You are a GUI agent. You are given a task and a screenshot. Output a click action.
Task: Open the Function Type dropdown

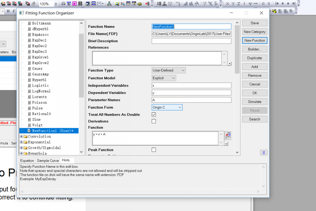point(169,70)
